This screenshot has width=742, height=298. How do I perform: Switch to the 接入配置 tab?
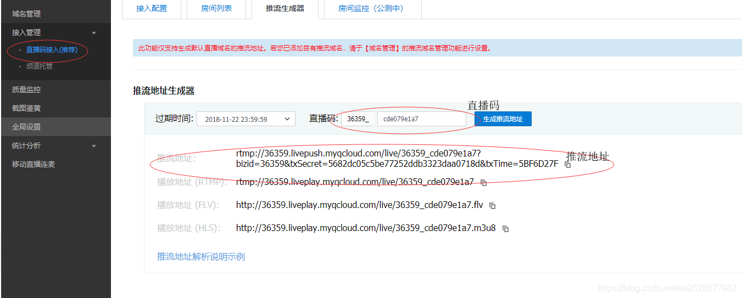click(152, 9)
